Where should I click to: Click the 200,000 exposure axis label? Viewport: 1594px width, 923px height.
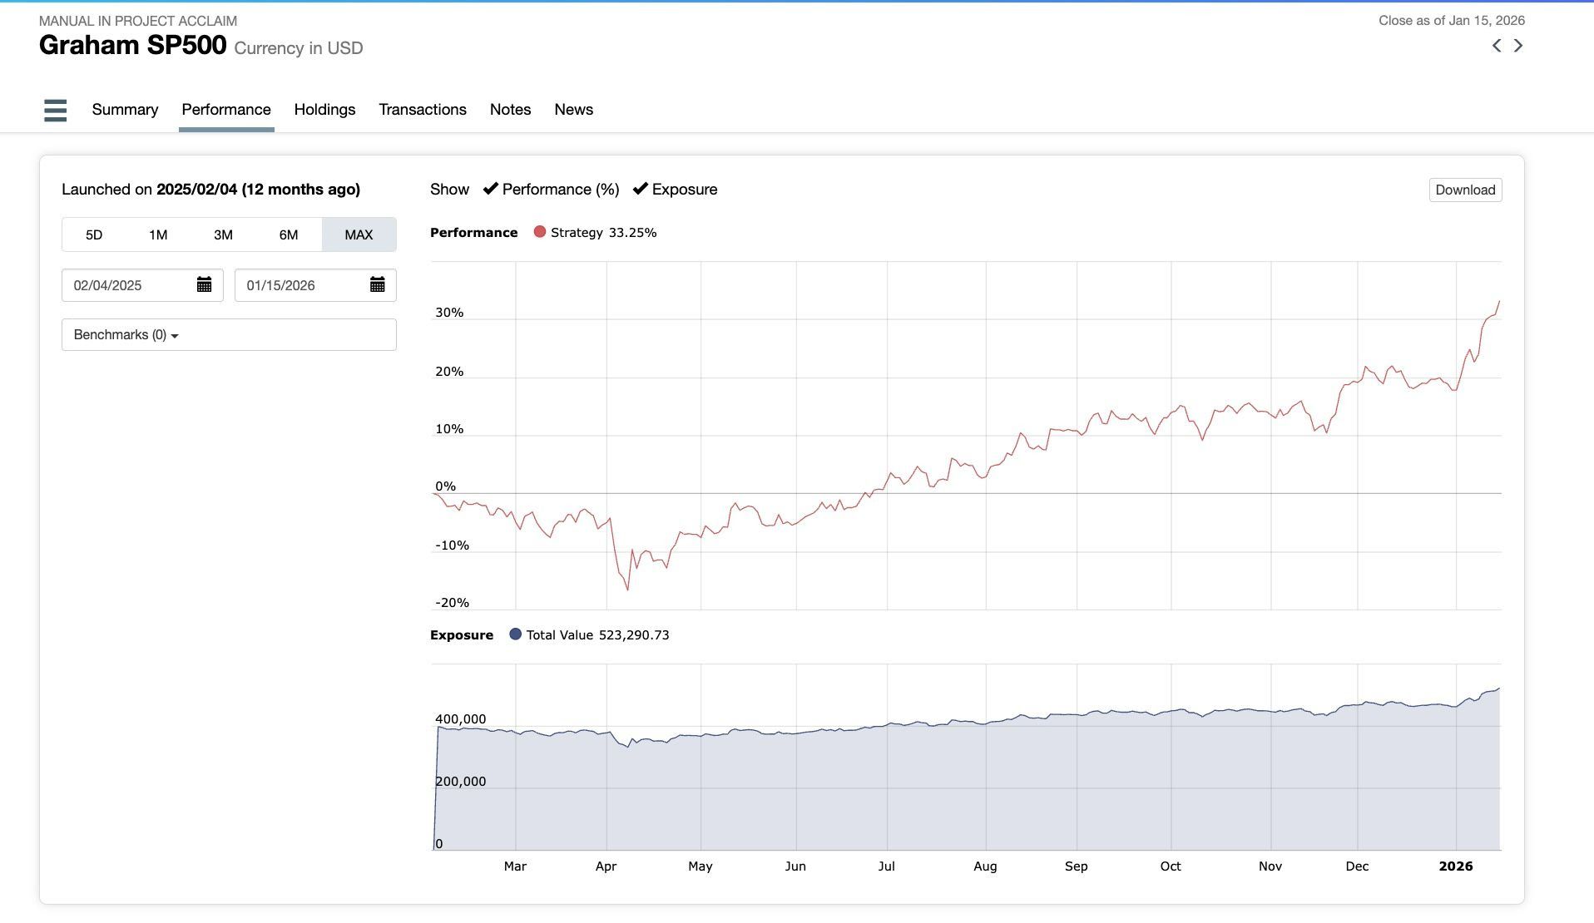460,782
